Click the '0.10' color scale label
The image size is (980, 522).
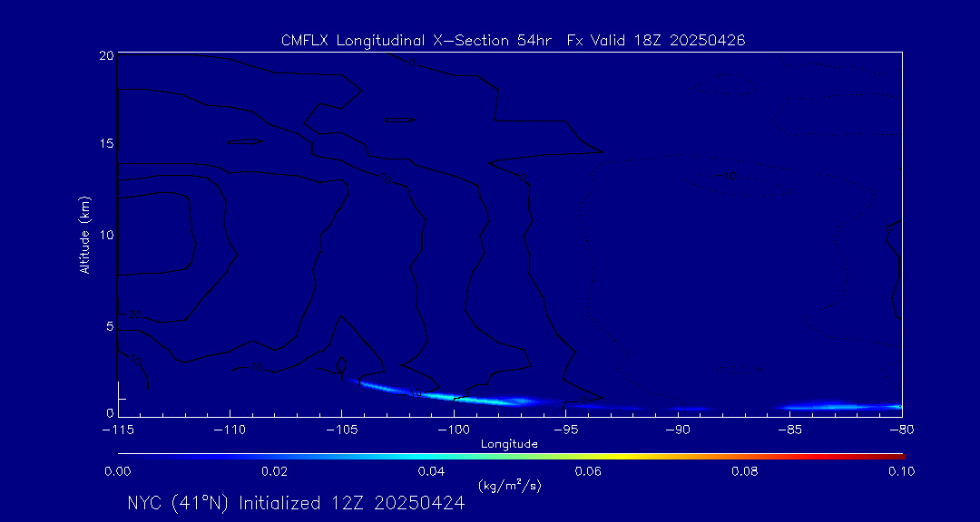point(903,471)
